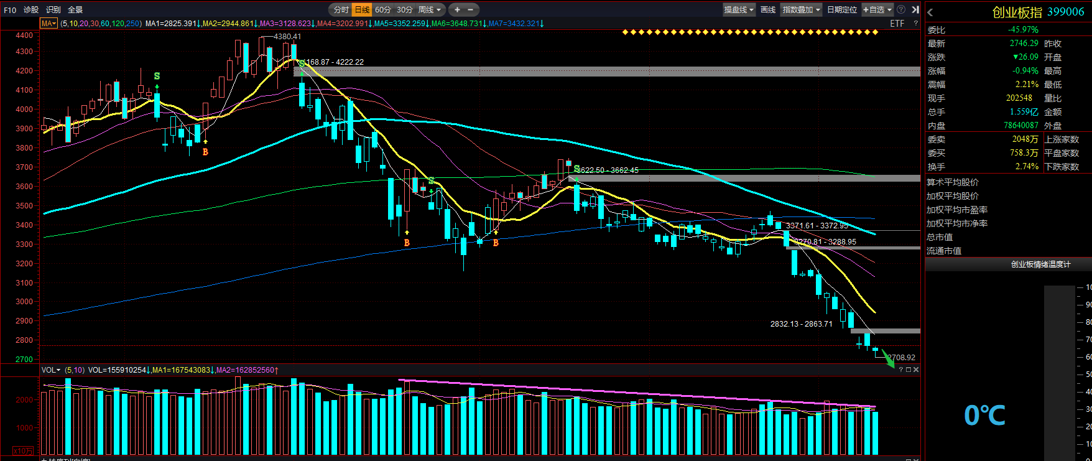
Task: Open help question mark icon in top toolbar
Action: (901, 10)
